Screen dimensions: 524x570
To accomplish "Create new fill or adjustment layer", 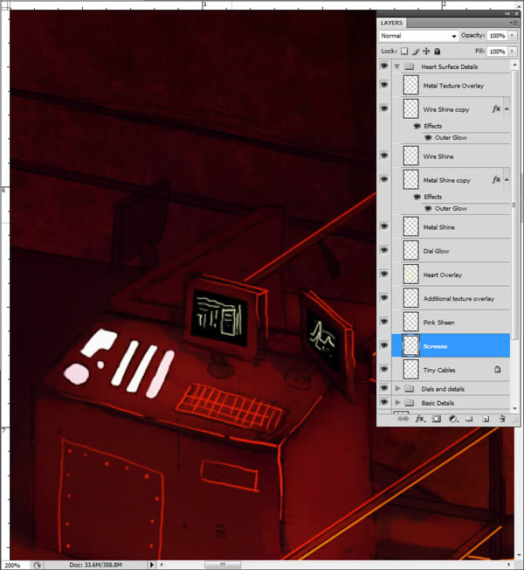I will click(453, 419).
